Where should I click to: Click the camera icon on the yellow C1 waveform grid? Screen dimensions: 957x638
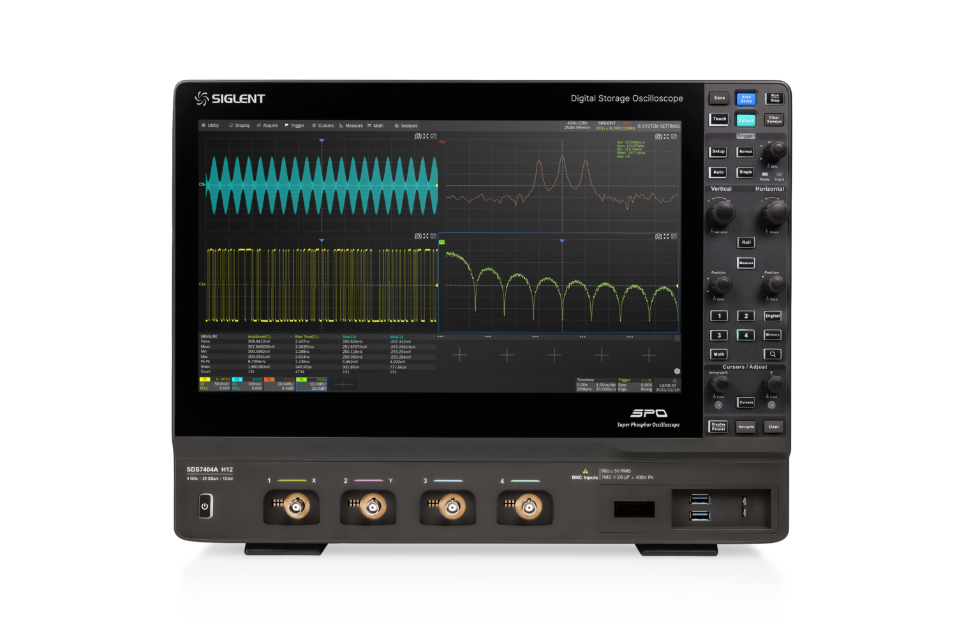pos(417,236)
